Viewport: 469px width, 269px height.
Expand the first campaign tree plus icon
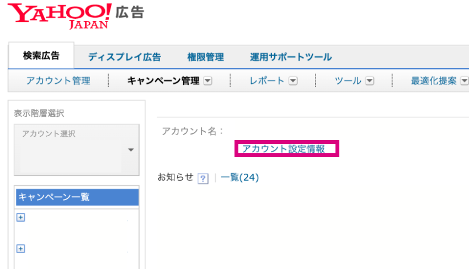point(20,217)
